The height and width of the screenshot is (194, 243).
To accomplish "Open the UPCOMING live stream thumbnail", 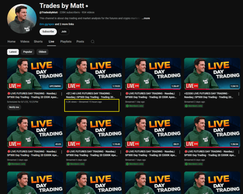I will click(x=35, y=74).
